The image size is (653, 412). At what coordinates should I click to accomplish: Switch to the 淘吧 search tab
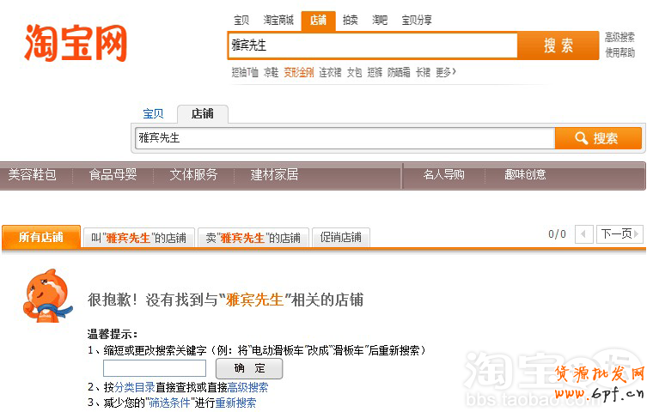coord(380,20)
